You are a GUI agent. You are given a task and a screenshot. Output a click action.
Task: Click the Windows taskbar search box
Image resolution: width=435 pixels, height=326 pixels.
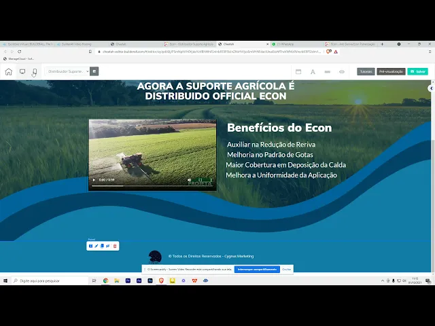coord(50,280)
